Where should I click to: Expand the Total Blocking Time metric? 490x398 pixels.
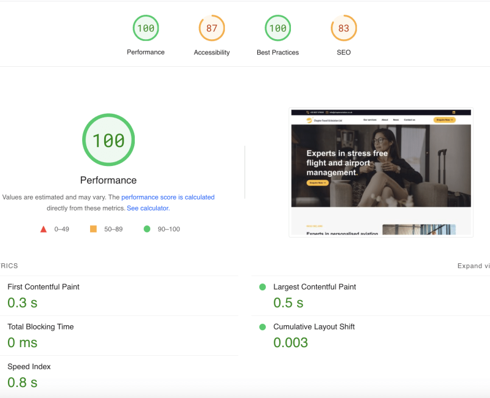click(40, 327)
